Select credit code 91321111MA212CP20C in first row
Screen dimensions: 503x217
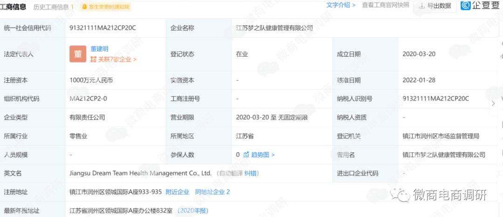click(x=102, y=28)
